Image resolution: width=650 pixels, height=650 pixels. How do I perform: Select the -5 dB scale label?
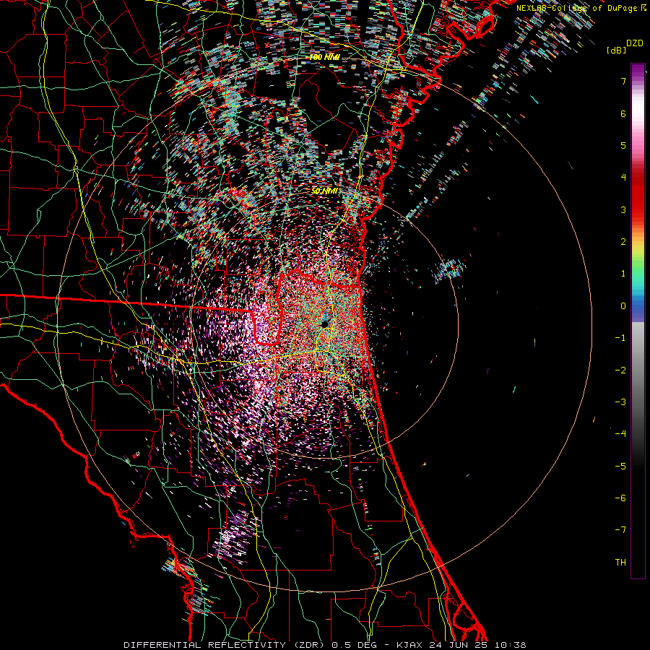pyautogui.click(x=620, y=467)
